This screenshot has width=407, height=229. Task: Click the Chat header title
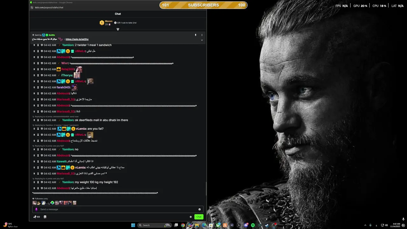[118, 14]
